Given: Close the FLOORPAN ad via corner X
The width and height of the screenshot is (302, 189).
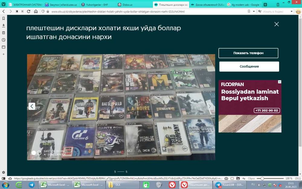Looking at the screenshot, I should (280, 82).
